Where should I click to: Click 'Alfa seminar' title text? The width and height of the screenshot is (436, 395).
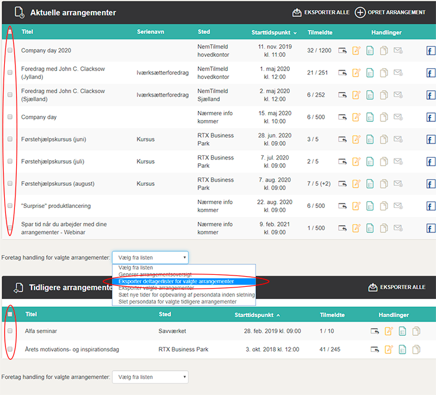point(41,331)
